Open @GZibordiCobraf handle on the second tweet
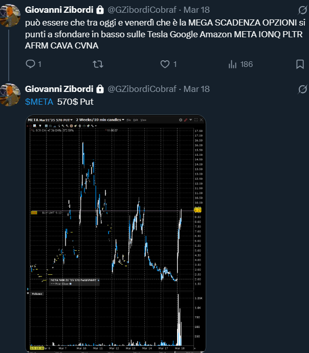 tap(143, 89)
